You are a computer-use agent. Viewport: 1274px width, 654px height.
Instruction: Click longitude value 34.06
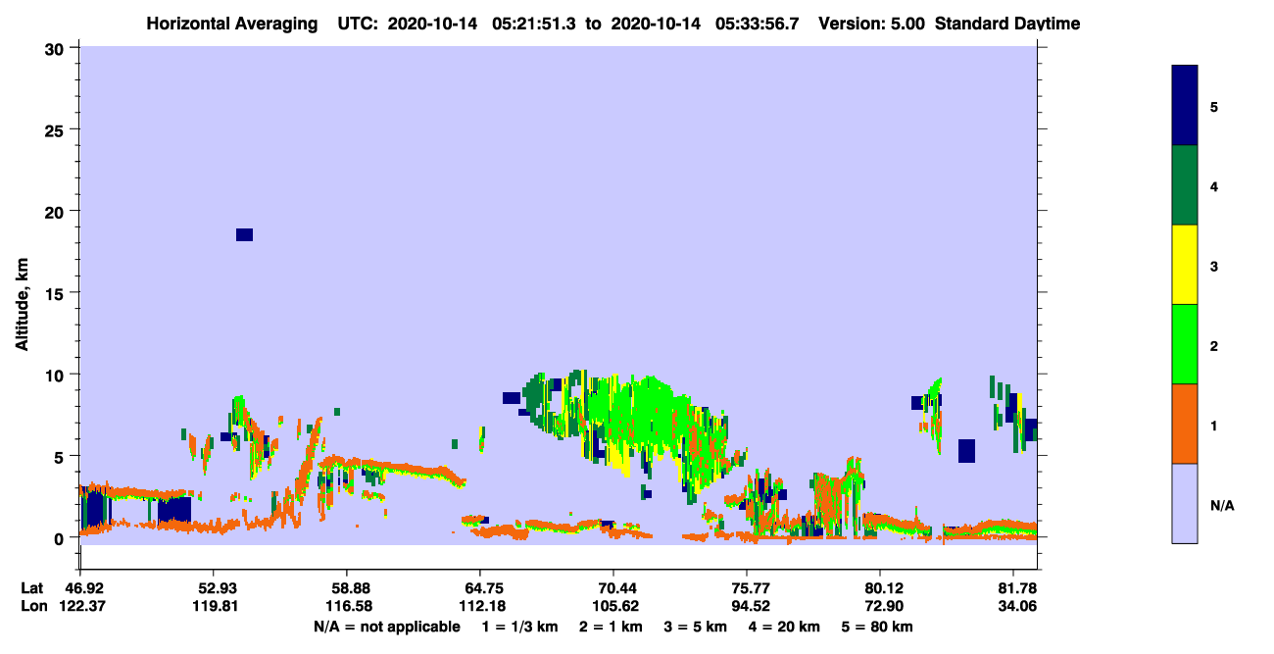(1017, 606)
